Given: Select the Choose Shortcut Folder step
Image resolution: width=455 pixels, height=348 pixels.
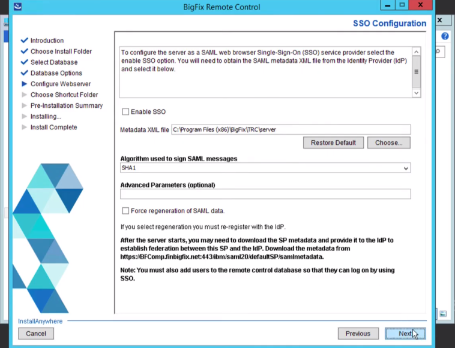Looking at the screenshot, I should [x=64, y=95].
